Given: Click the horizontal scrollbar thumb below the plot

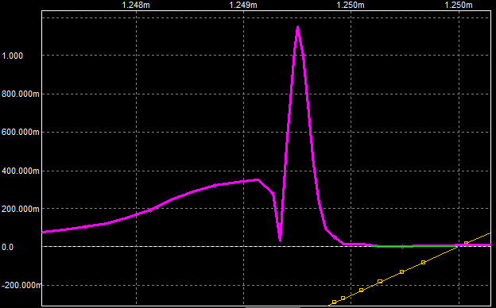Looking at the screenshot, I should tap(273, 306).
